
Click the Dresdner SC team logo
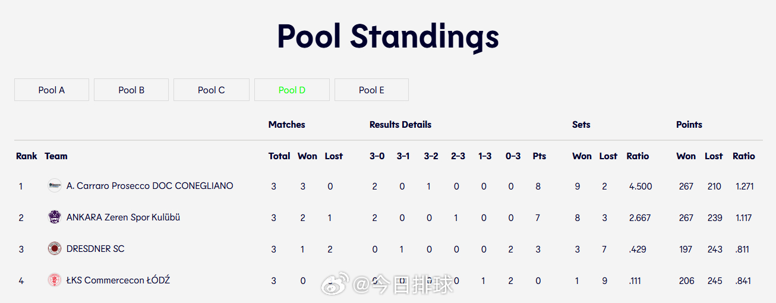coord(55,249)
